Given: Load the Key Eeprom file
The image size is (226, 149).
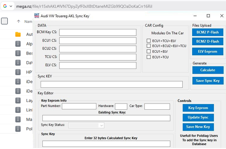Looking at the screenshot, I should (x=198, y=108).
